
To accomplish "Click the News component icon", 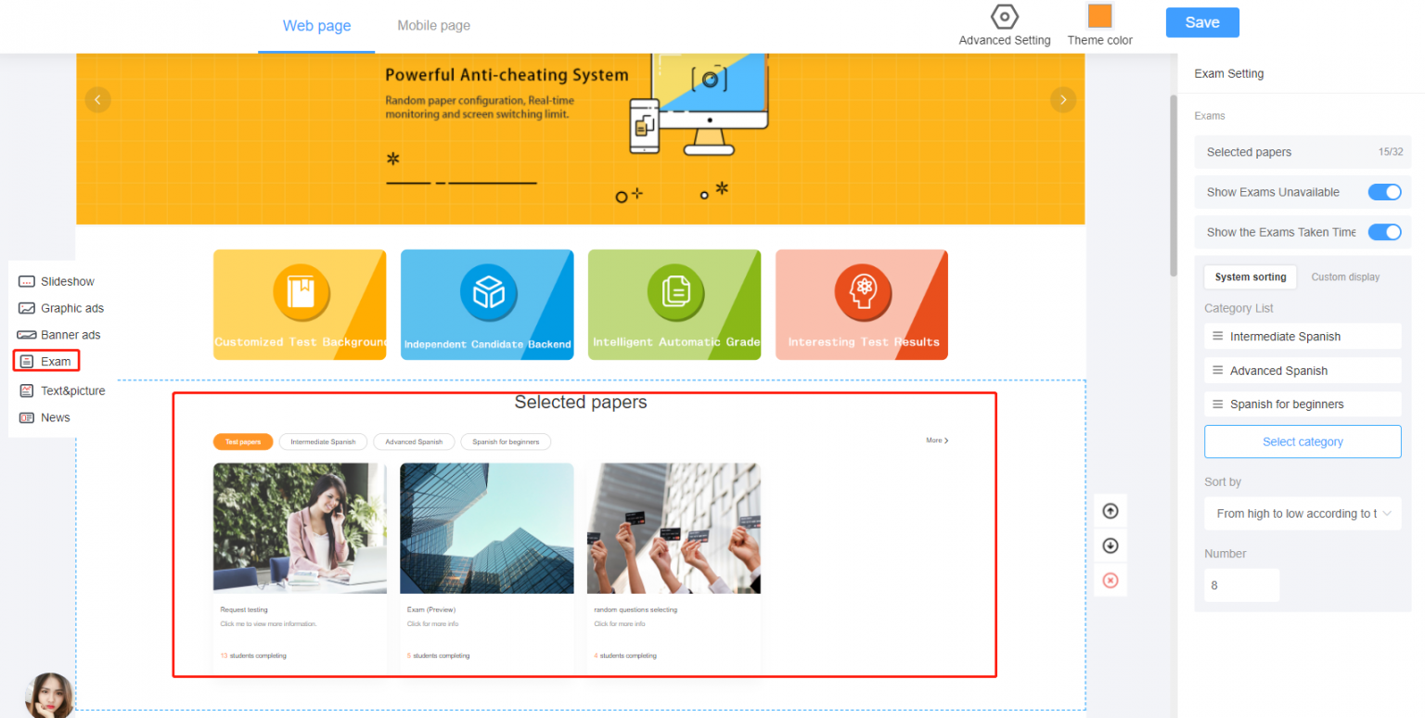I will 25,417.
